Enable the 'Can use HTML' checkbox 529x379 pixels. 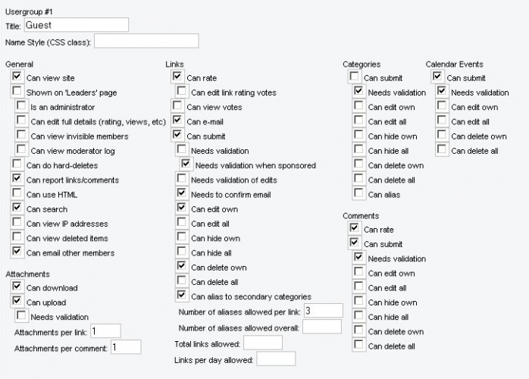pyautogui.click(x=17, y=194)
